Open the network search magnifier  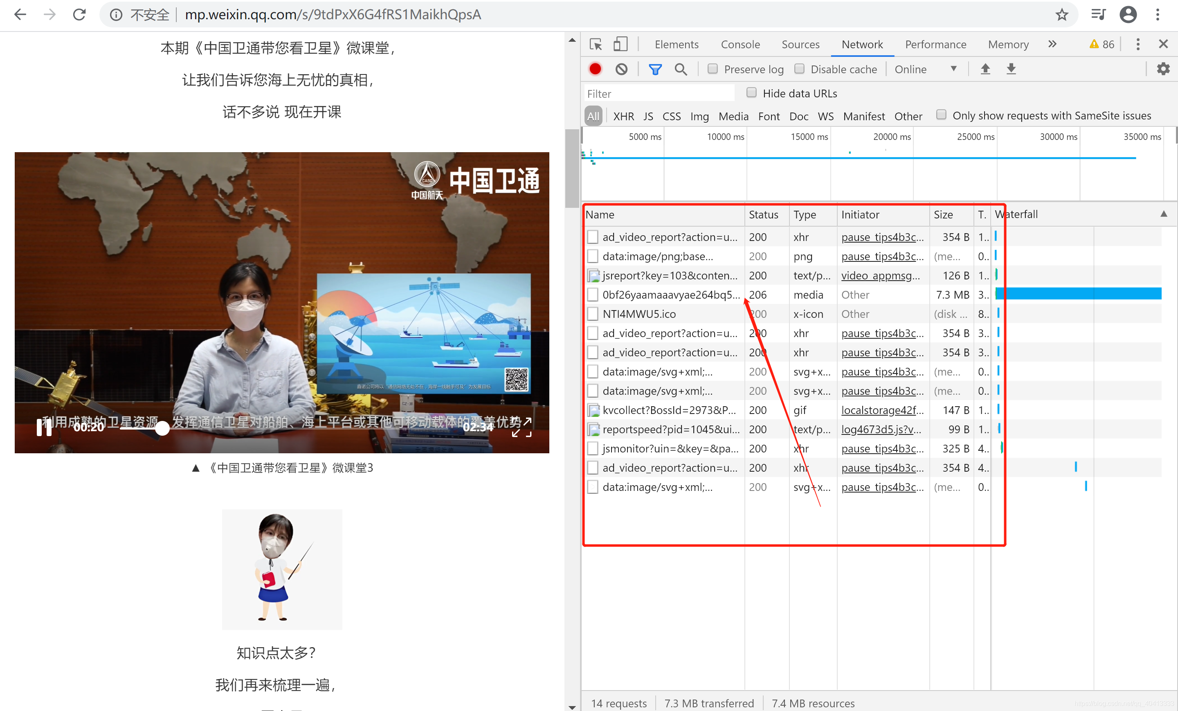[680, 69]
